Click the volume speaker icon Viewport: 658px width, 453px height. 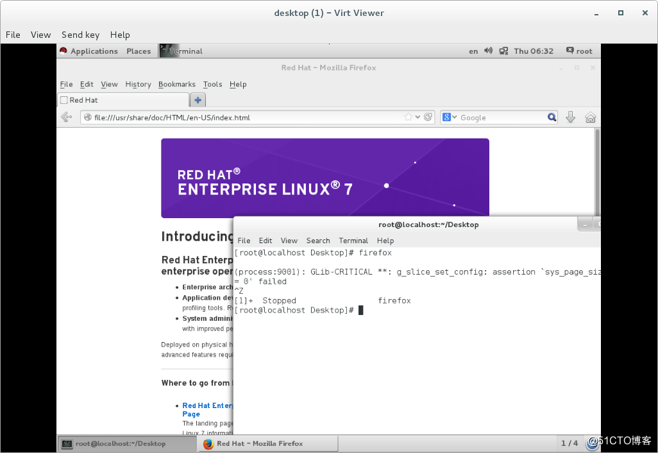(488, 51)
